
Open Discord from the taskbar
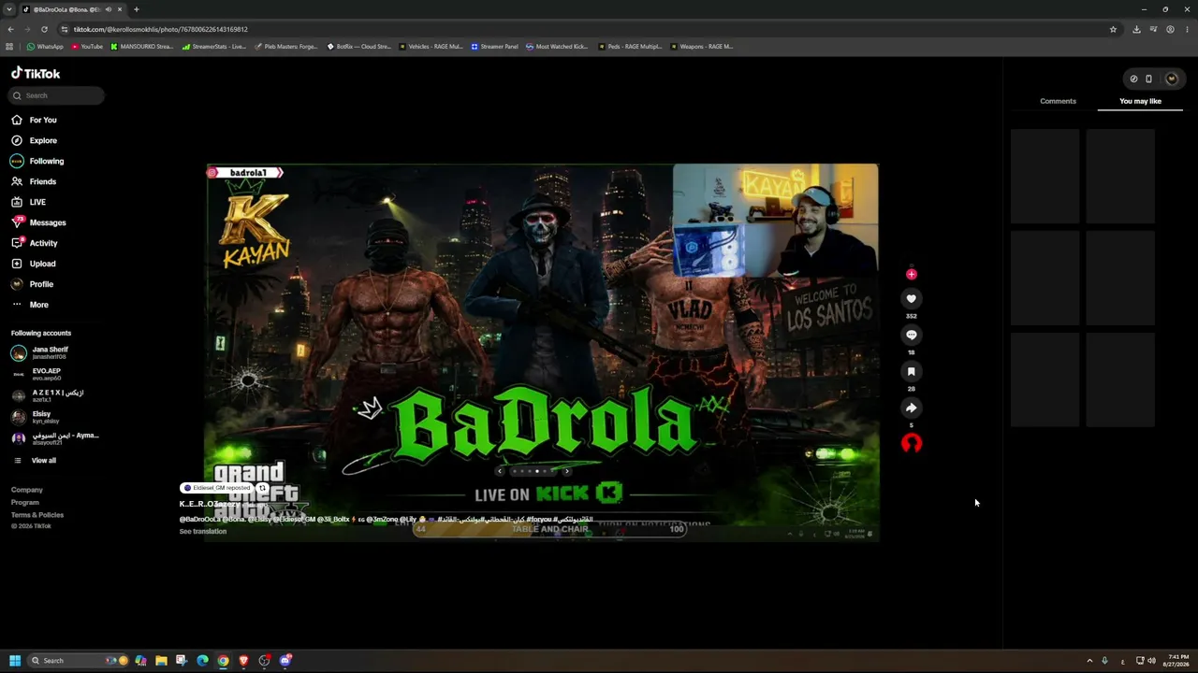[285, 660]
